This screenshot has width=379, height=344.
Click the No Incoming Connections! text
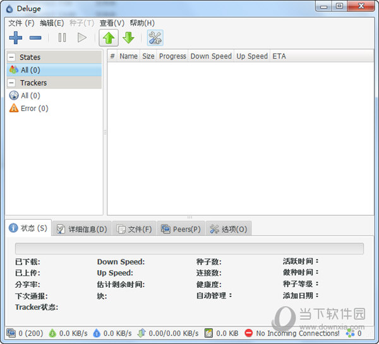click(x=298, y=333)
